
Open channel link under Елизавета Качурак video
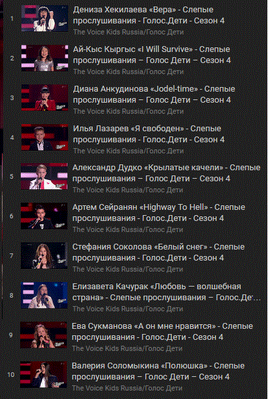pyautogui.click(x=128, y=309)
